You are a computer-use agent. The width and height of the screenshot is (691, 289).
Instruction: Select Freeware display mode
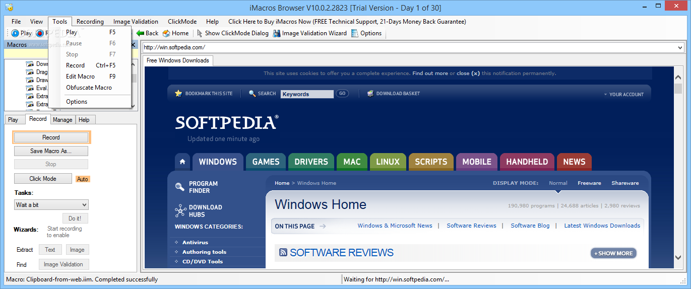click(589, 183)
